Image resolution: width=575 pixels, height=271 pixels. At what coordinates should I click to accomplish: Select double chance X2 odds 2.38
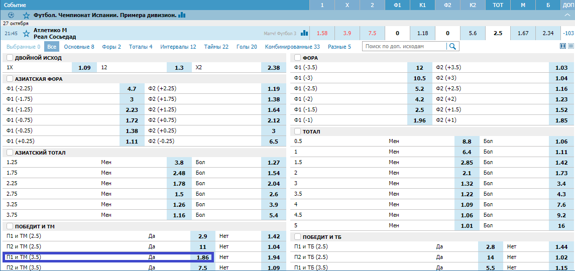(x=274, y=68)
